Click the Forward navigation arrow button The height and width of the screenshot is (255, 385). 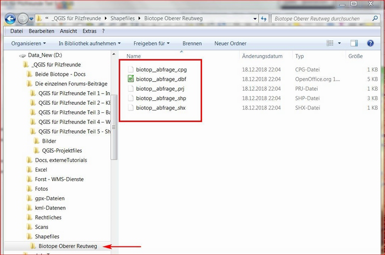tap(23, 19)
